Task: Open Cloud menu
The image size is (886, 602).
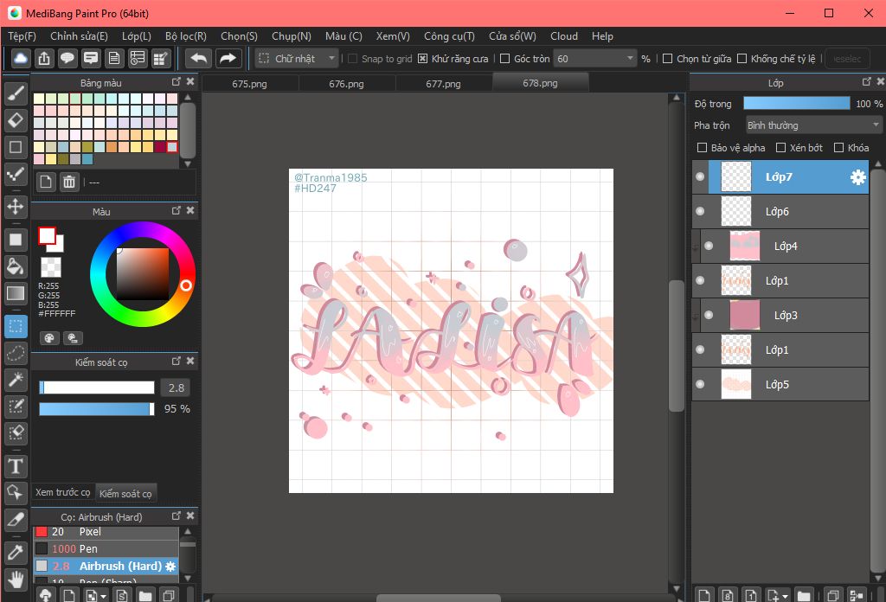Action: click(x=564, y=36)
